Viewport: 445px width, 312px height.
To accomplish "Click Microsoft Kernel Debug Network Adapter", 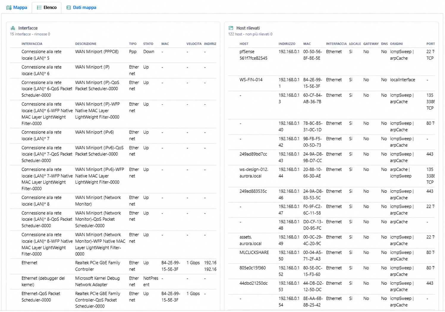I will [97, 281].
